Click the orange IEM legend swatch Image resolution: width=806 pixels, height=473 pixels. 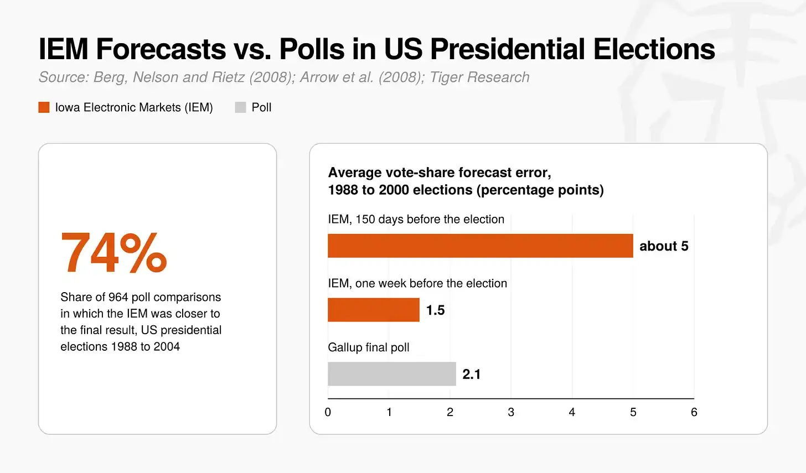[x=44, y=107]
